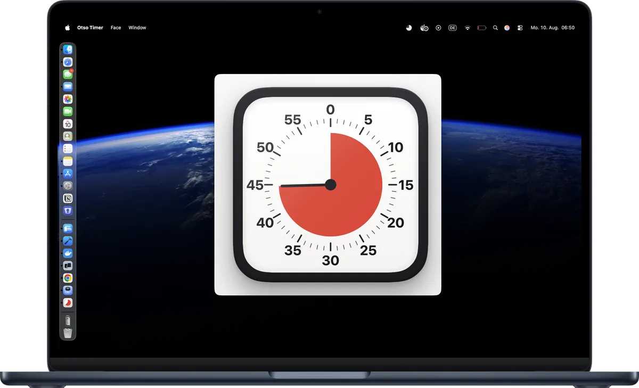This screenshot has height=388, width=639.
Task: Launch Google Chrome from the Dock
Action: click(x=68, y=278)
